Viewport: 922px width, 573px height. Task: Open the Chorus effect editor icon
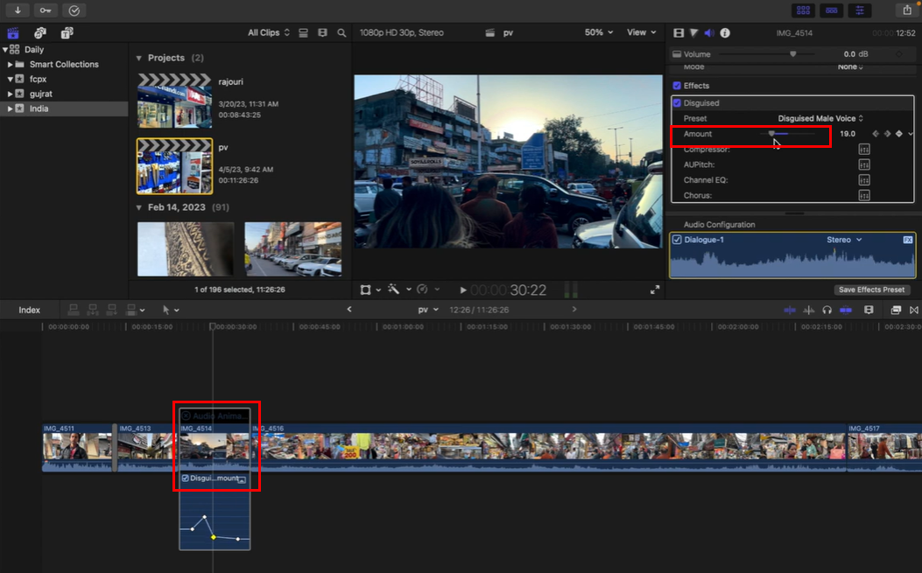[x=864, y=195]
